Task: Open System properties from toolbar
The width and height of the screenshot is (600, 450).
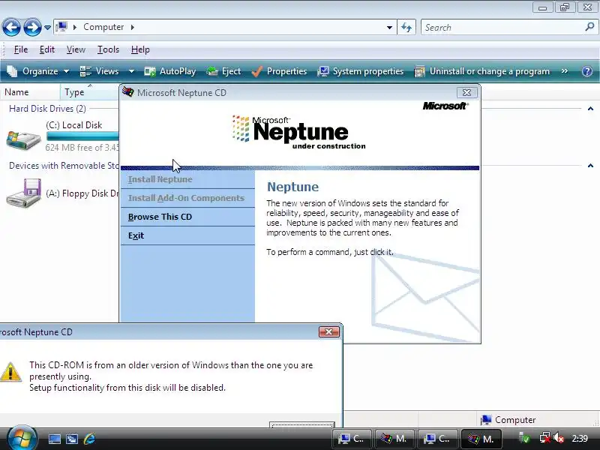Action: [x=361, y=71]
